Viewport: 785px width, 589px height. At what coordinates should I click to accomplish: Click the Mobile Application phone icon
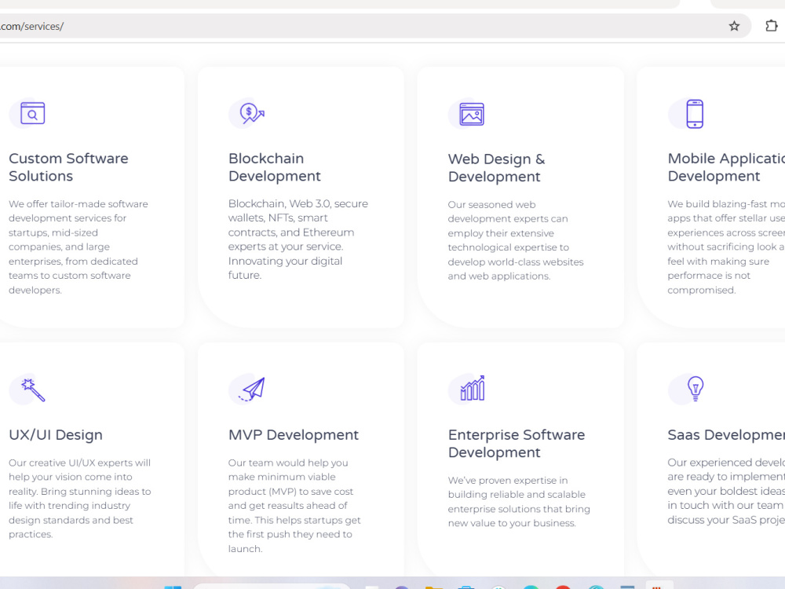pos(695,114)
